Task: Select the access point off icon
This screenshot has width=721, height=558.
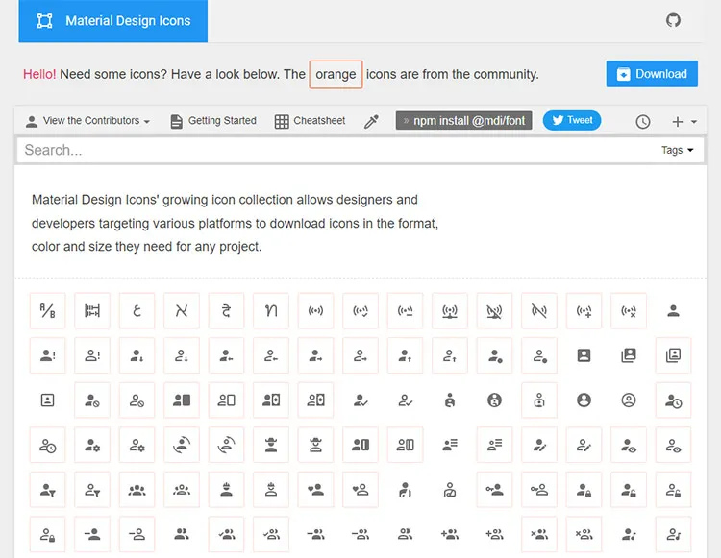Action: coord(539,310)
